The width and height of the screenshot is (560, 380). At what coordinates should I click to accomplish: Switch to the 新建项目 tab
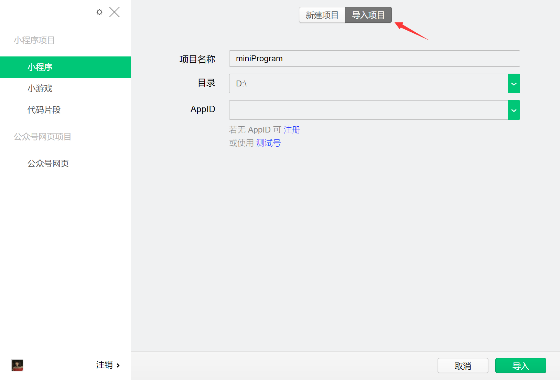(322, 15)
